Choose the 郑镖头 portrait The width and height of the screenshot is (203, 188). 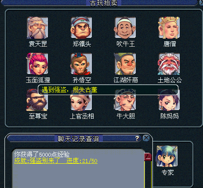coord(81,28)
